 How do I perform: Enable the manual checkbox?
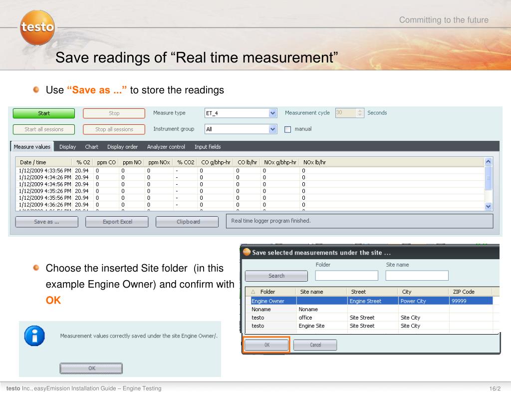click(287, 129)
